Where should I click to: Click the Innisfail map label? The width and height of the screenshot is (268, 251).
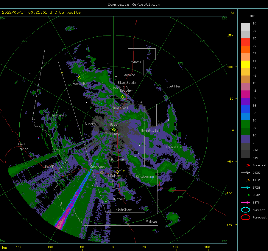click(x=120, y=108)
